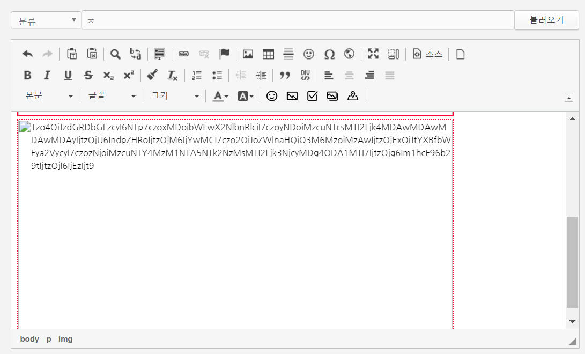The width and height of the screenshot is (585, 354).
Task: Insert a table into the editor
Action: (x=268, y=54)
